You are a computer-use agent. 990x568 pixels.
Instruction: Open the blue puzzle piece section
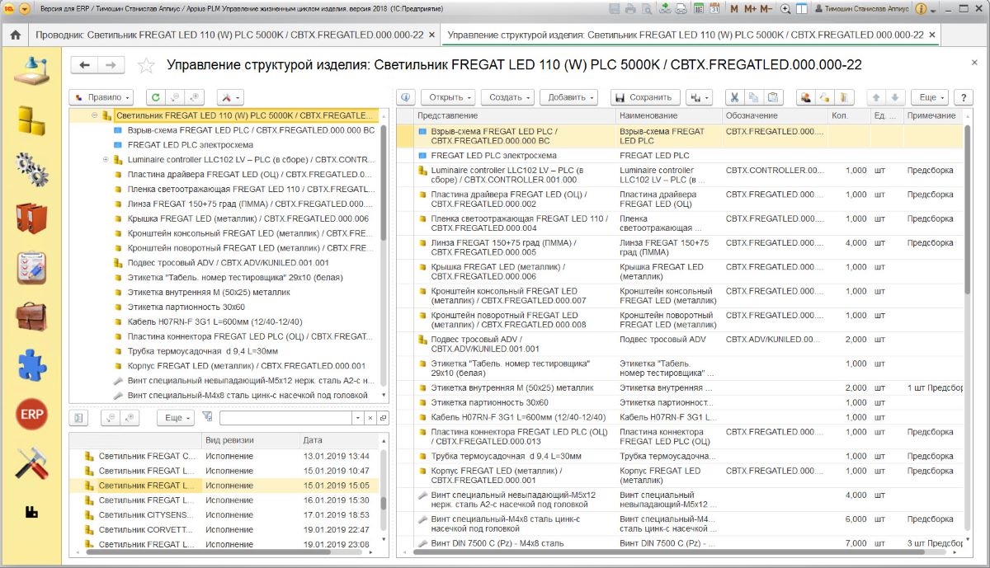tap(31, 365)
